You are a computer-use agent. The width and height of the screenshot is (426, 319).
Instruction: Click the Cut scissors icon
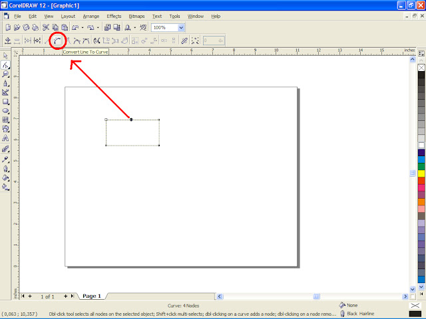point(46,27)
